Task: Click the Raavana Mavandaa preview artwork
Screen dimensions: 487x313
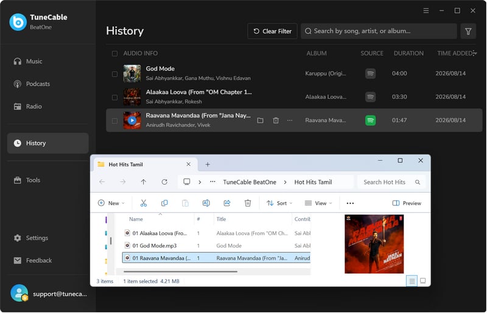Action: (x=374, y=244)
